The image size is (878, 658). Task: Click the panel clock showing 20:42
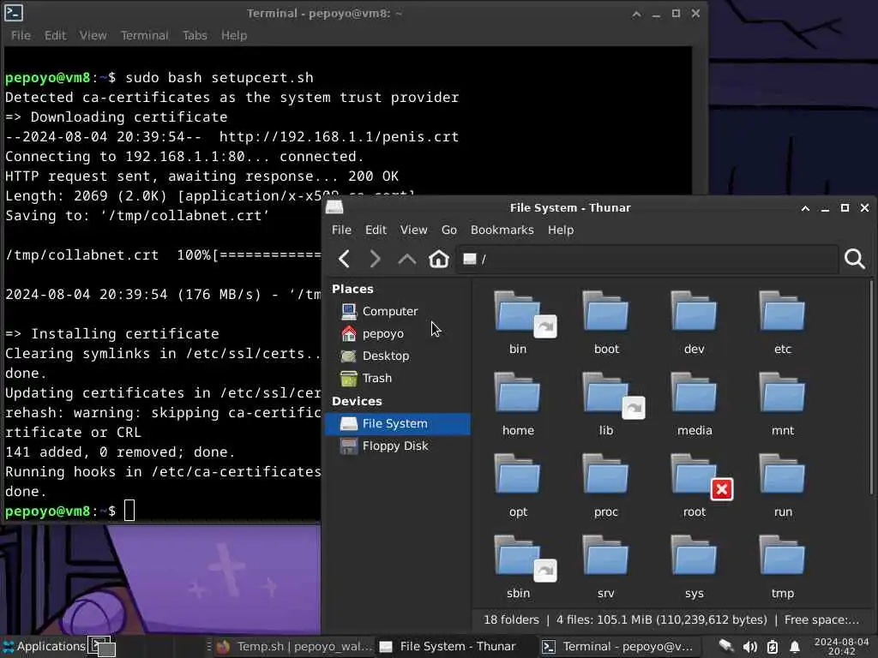click(x=841, y=646)
